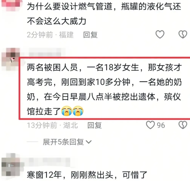
Task: Expand the 展开5条回复 replies
Action: pyautogui.click(x=67, y=142)
